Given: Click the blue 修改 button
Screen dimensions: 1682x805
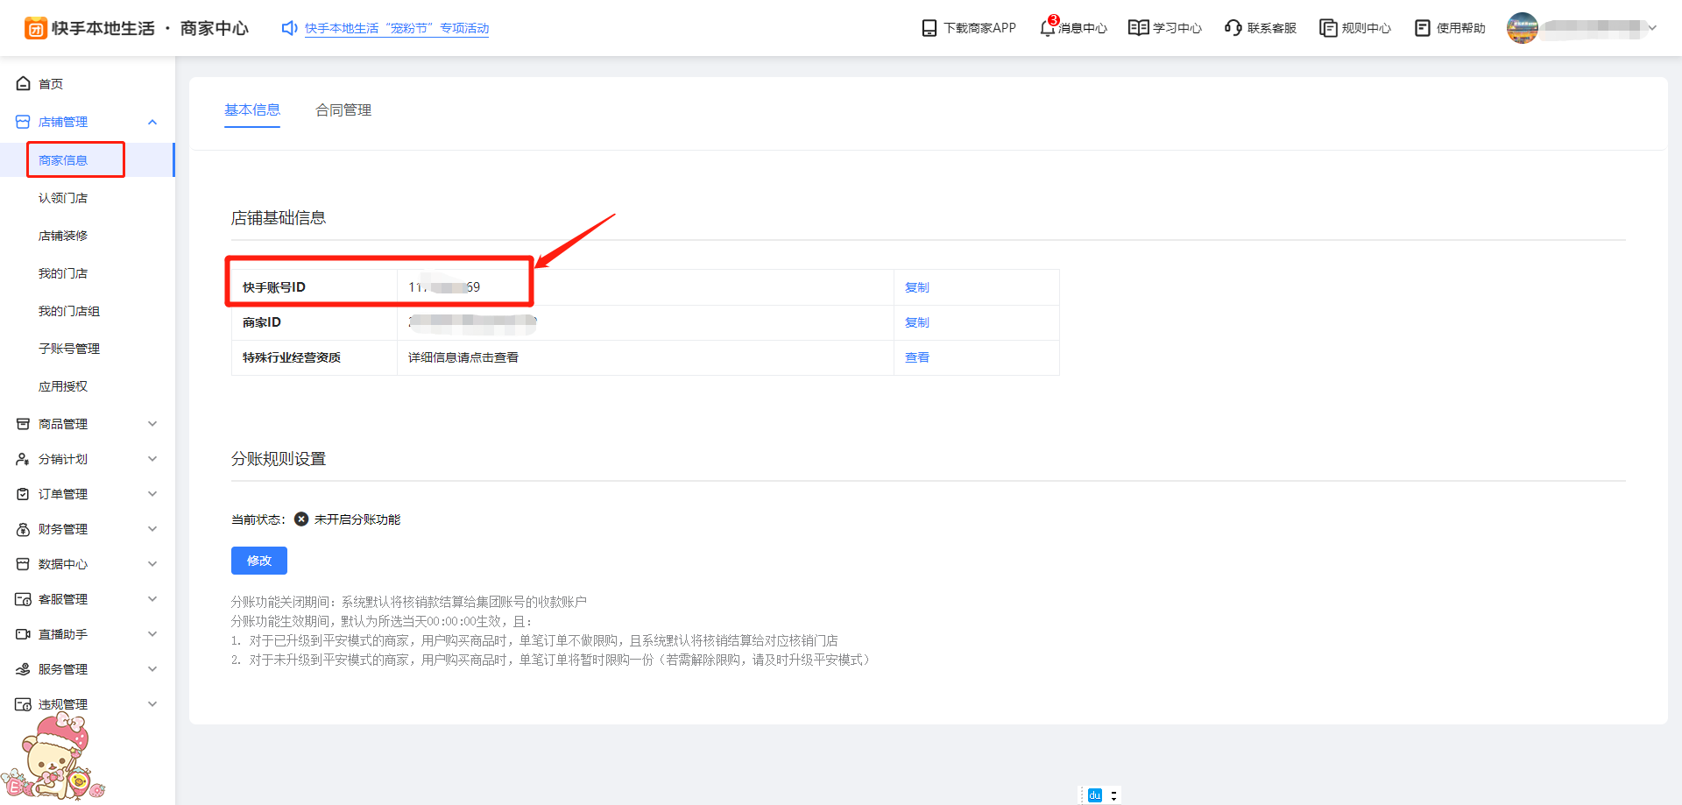Looking at the screenshot, I should tap(259, 561).
